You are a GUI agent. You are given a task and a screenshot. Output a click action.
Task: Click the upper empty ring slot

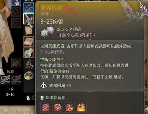[x=16, y=12]
